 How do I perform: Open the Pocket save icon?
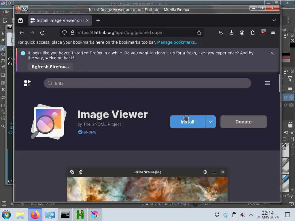221,33
